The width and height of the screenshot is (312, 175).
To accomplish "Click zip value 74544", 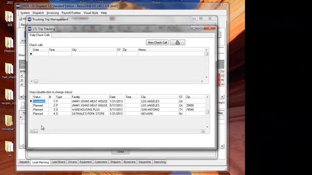I will [190, 110].
